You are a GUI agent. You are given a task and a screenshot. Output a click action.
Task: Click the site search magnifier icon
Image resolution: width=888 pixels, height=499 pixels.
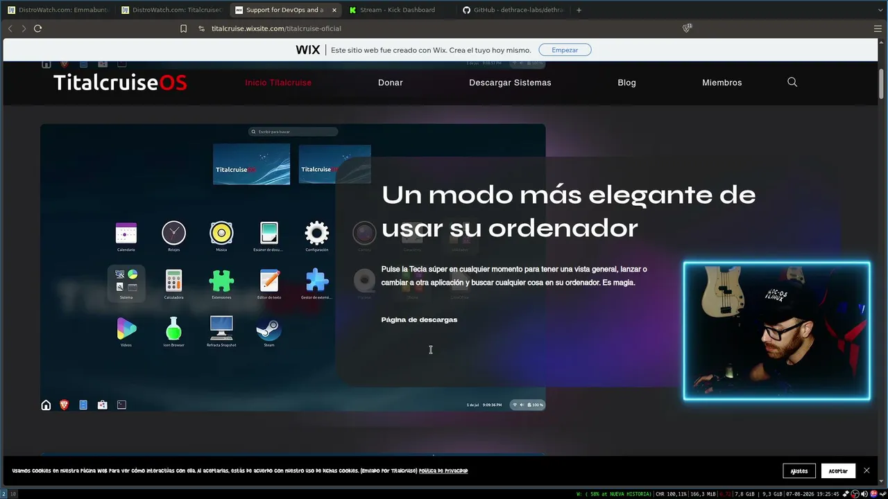click(x=792, y=82)
